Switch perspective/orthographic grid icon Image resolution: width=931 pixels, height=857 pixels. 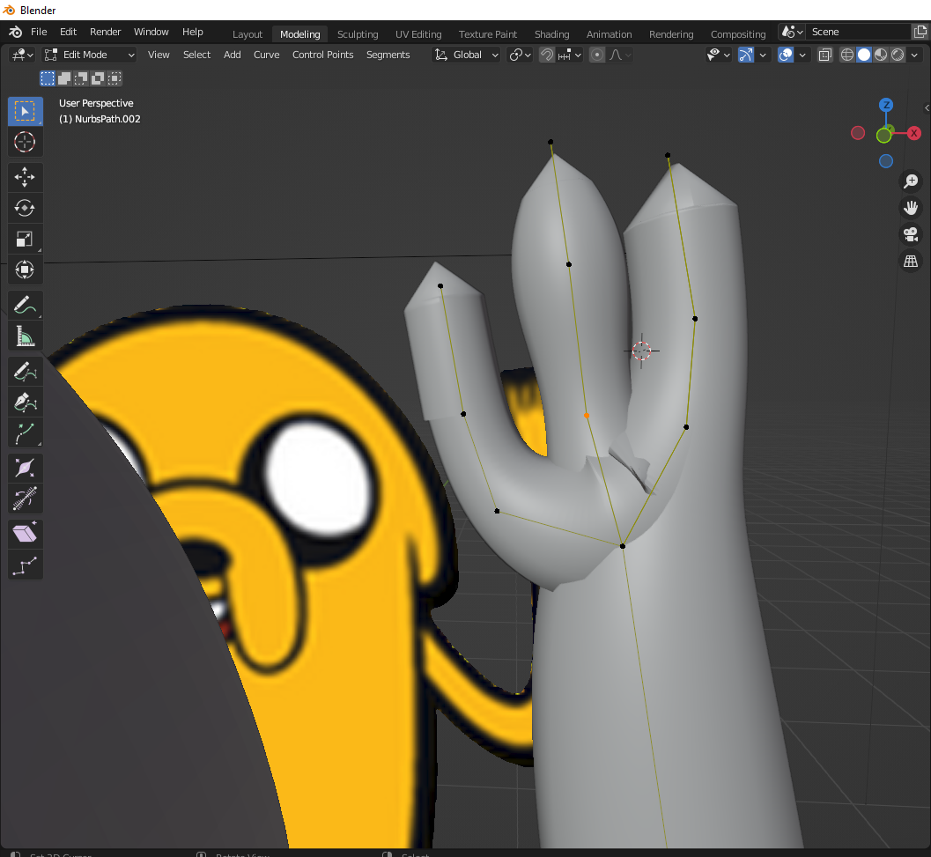pyautogui.click(x=911, y=262)
